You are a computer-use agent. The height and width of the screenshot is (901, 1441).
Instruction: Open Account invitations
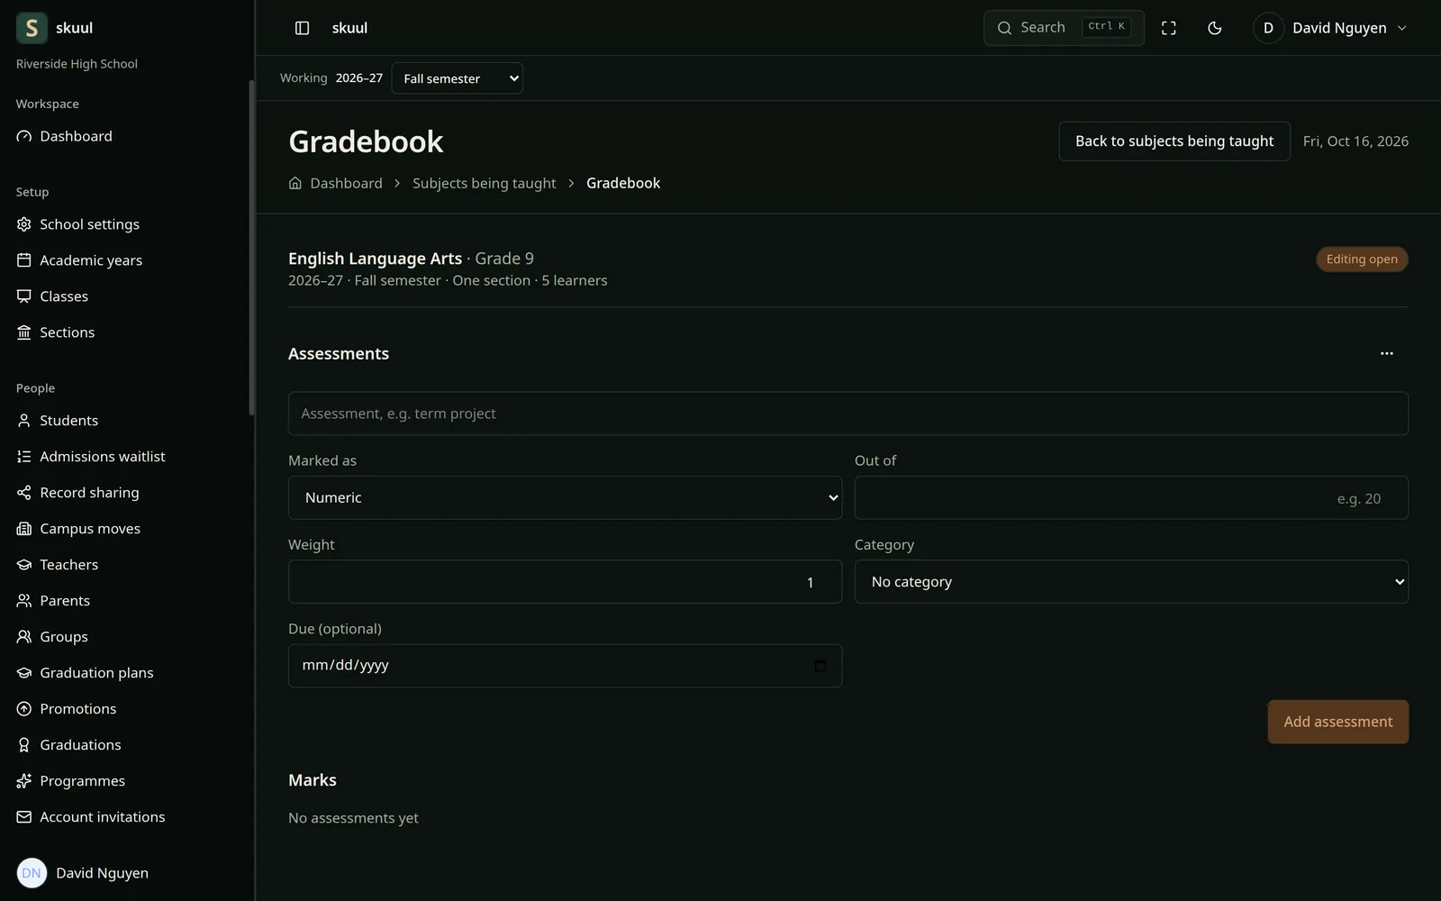point(102,817)
